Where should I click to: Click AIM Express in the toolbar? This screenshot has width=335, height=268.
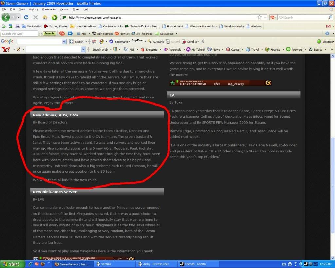pyautogui.click(x=102, y=34)
